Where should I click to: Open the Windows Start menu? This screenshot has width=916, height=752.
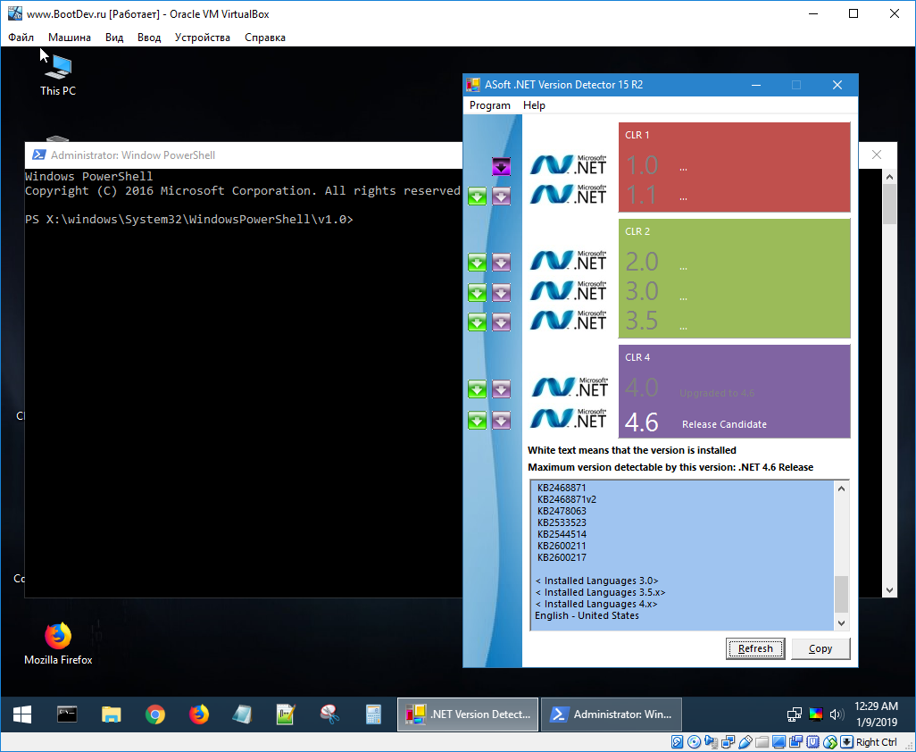(x=22, y=714)
